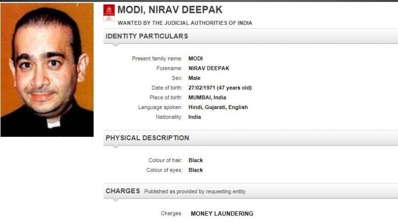Click the Published as provided note
This screenshot has height=222, width=398.
195,191
